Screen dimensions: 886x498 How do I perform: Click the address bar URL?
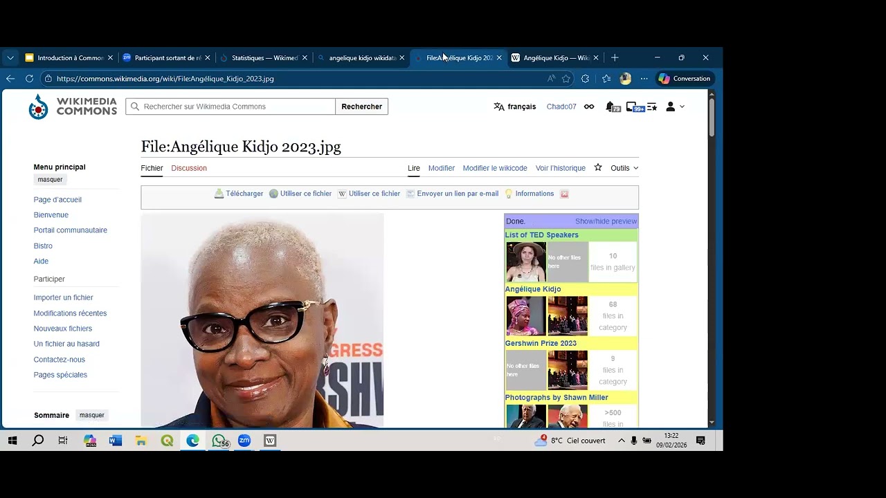(165, 79)
